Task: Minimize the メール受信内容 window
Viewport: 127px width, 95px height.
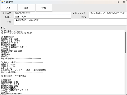Action: pyautogui.click(x=113, y=2)
